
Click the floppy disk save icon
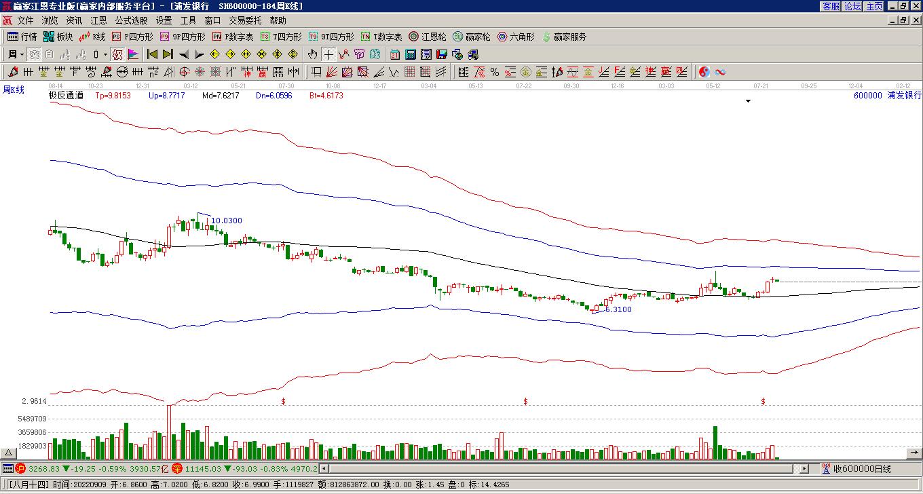coord(442,54)
